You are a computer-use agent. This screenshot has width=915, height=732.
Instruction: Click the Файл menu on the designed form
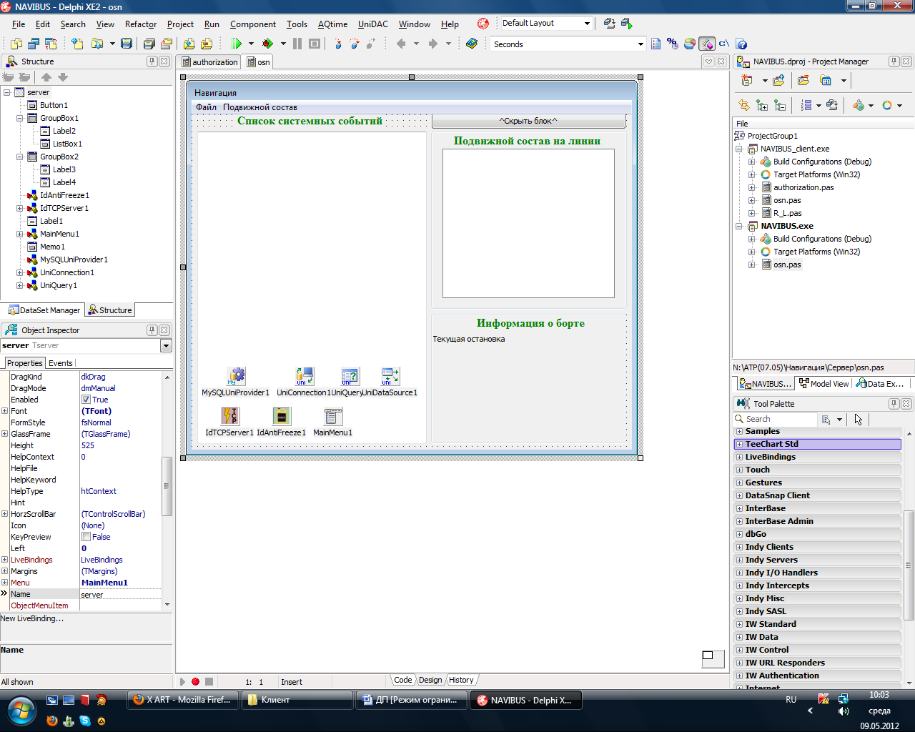[206, 107]
